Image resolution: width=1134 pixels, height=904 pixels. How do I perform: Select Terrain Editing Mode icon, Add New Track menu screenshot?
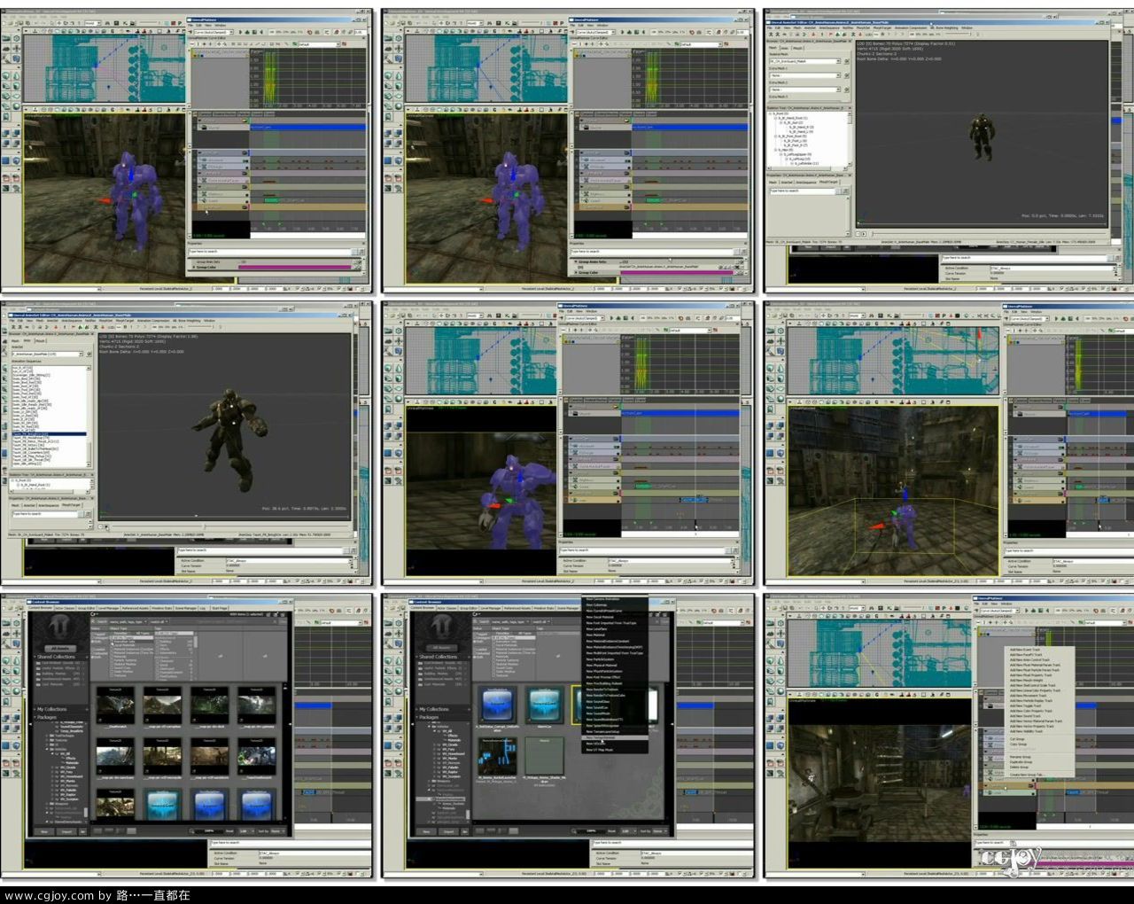click(x=770, y=634)
